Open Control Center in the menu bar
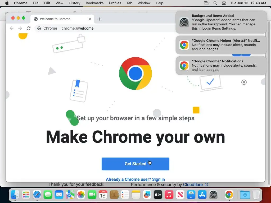 tap(224, 3)
